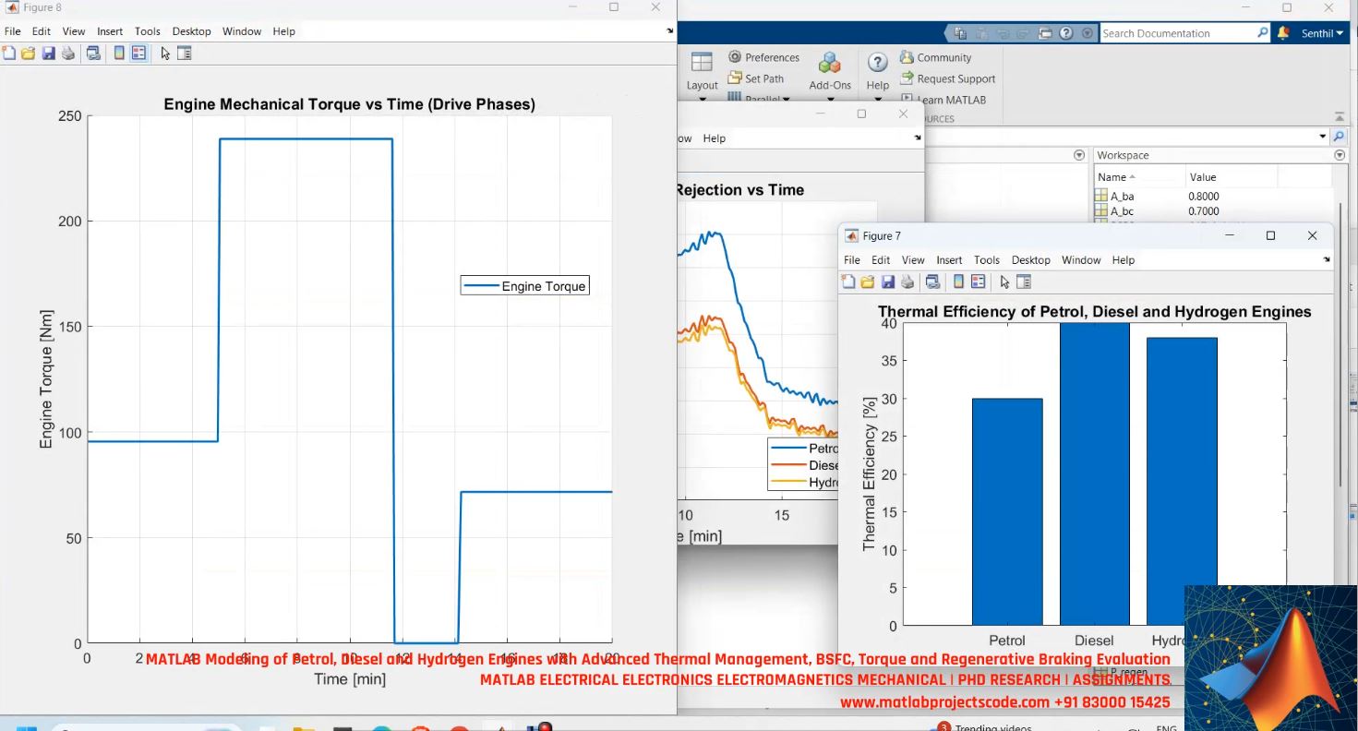The width and height of the screenshot is (1358, 731).
Task: Open the Insert menu in Figure 7
Action: [949, 259]
